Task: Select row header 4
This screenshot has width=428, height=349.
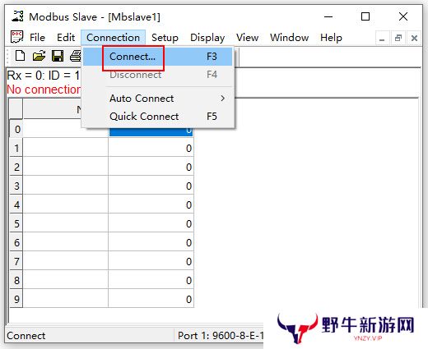Action: coord(16,204)
